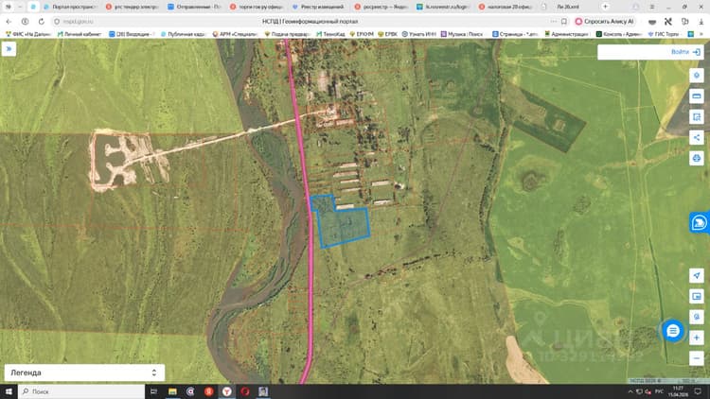Zoom out with the minus button
Screen dimensions: 710x399
pyautogui.click(x=697, y=358)
